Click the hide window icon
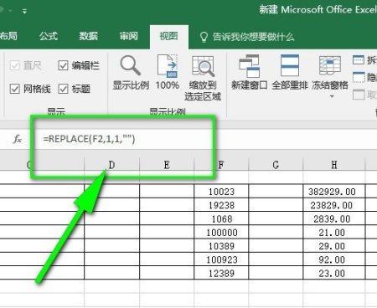The height and width of the screenshot is (308, 377). (359, 77)
